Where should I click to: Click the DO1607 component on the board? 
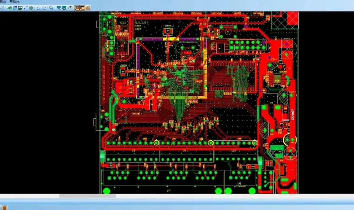click(293, 114)
